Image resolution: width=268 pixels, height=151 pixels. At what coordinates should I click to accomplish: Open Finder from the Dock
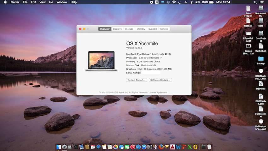59,147
